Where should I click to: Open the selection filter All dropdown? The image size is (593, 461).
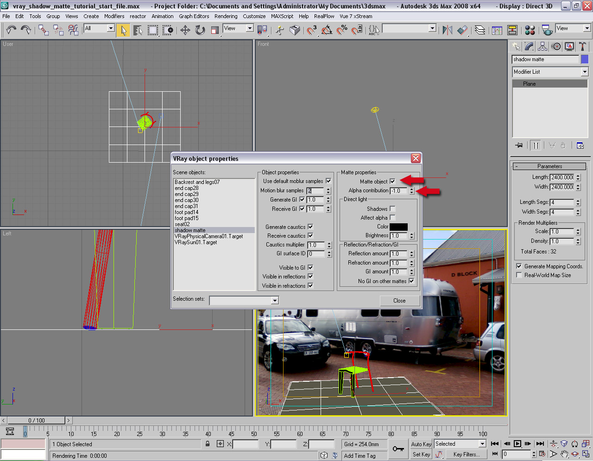[x=110, y=28]
